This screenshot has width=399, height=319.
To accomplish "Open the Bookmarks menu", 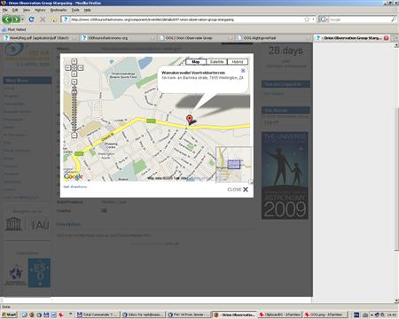I will pos(59,10).
